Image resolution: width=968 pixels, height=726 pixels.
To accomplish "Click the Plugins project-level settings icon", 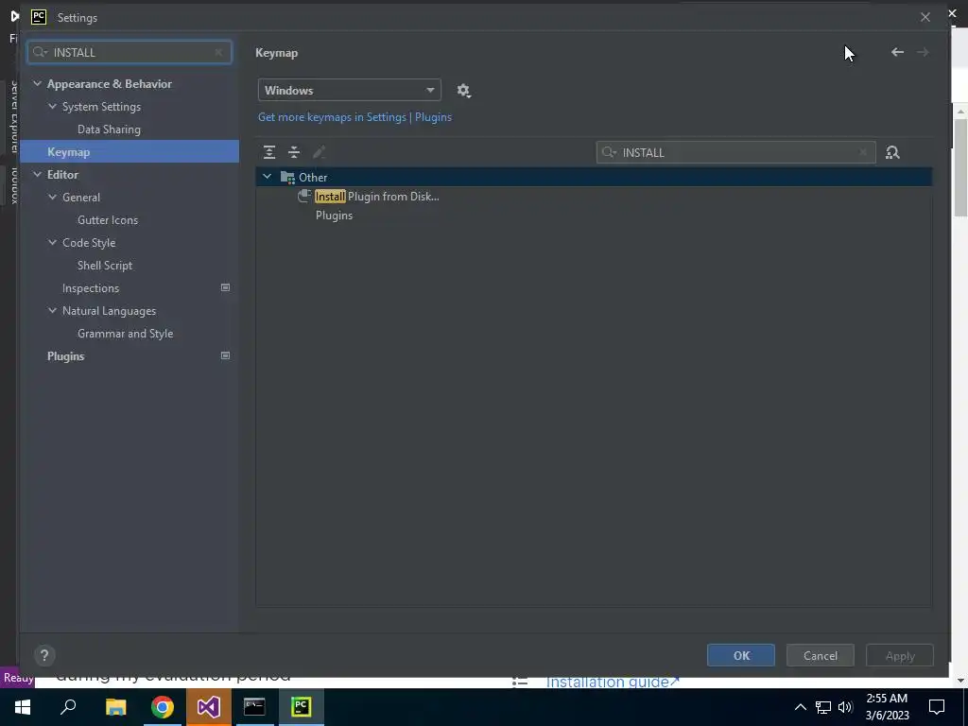I will (225, 355).
